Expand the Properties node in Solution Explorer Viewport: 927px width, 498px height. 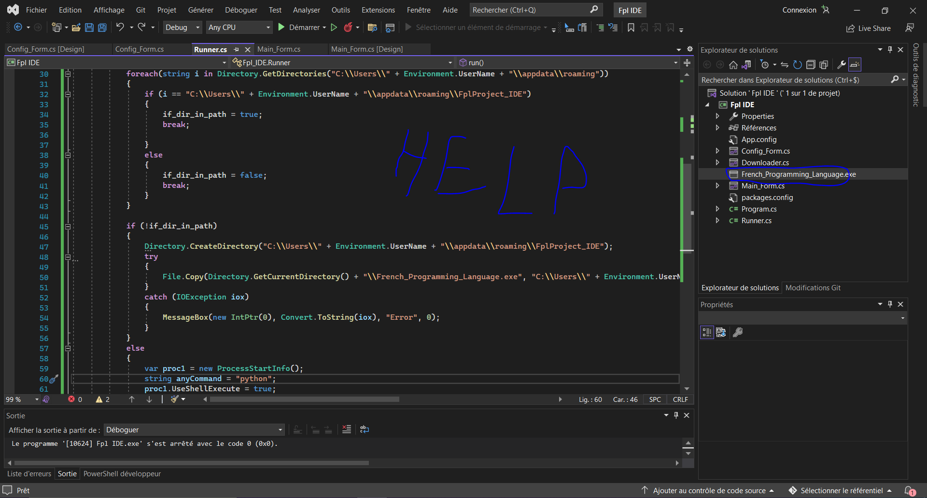coord(717,116)
